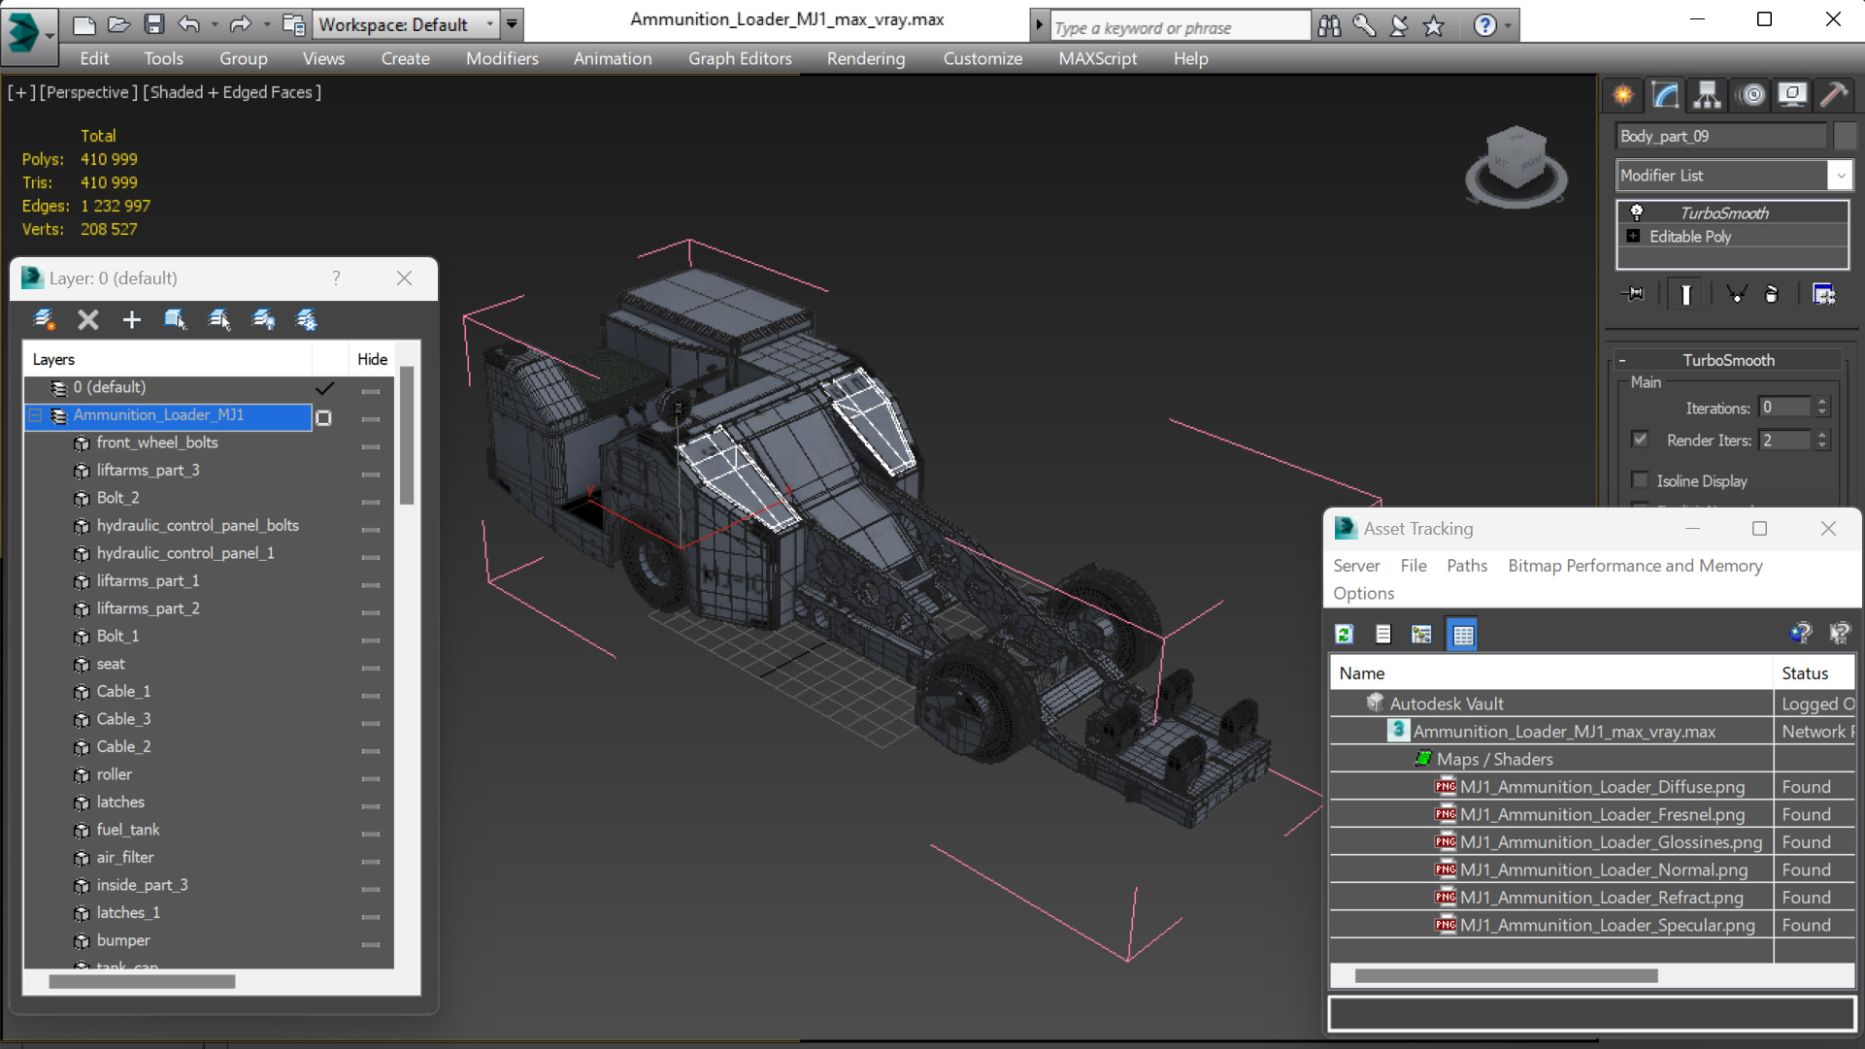The image size is (1865, 1049).
Task: Click the [Shaded + Edged Faces] label
Action: [x=232, y=92]
